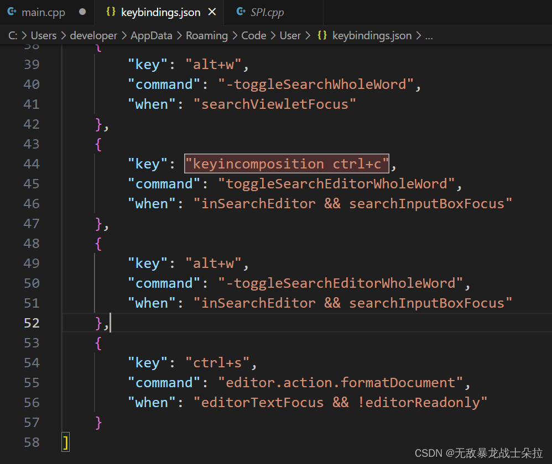This screenshot has width=552, height=464.
Task: Click "editor.action.formatDocument" command value
Action: [340, 383]
